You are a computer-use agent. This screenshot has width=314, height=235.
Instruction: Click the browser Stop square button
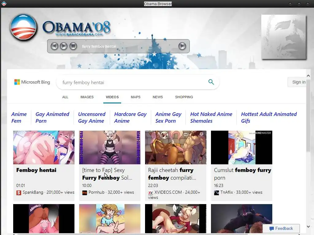(x=73, y=46)
